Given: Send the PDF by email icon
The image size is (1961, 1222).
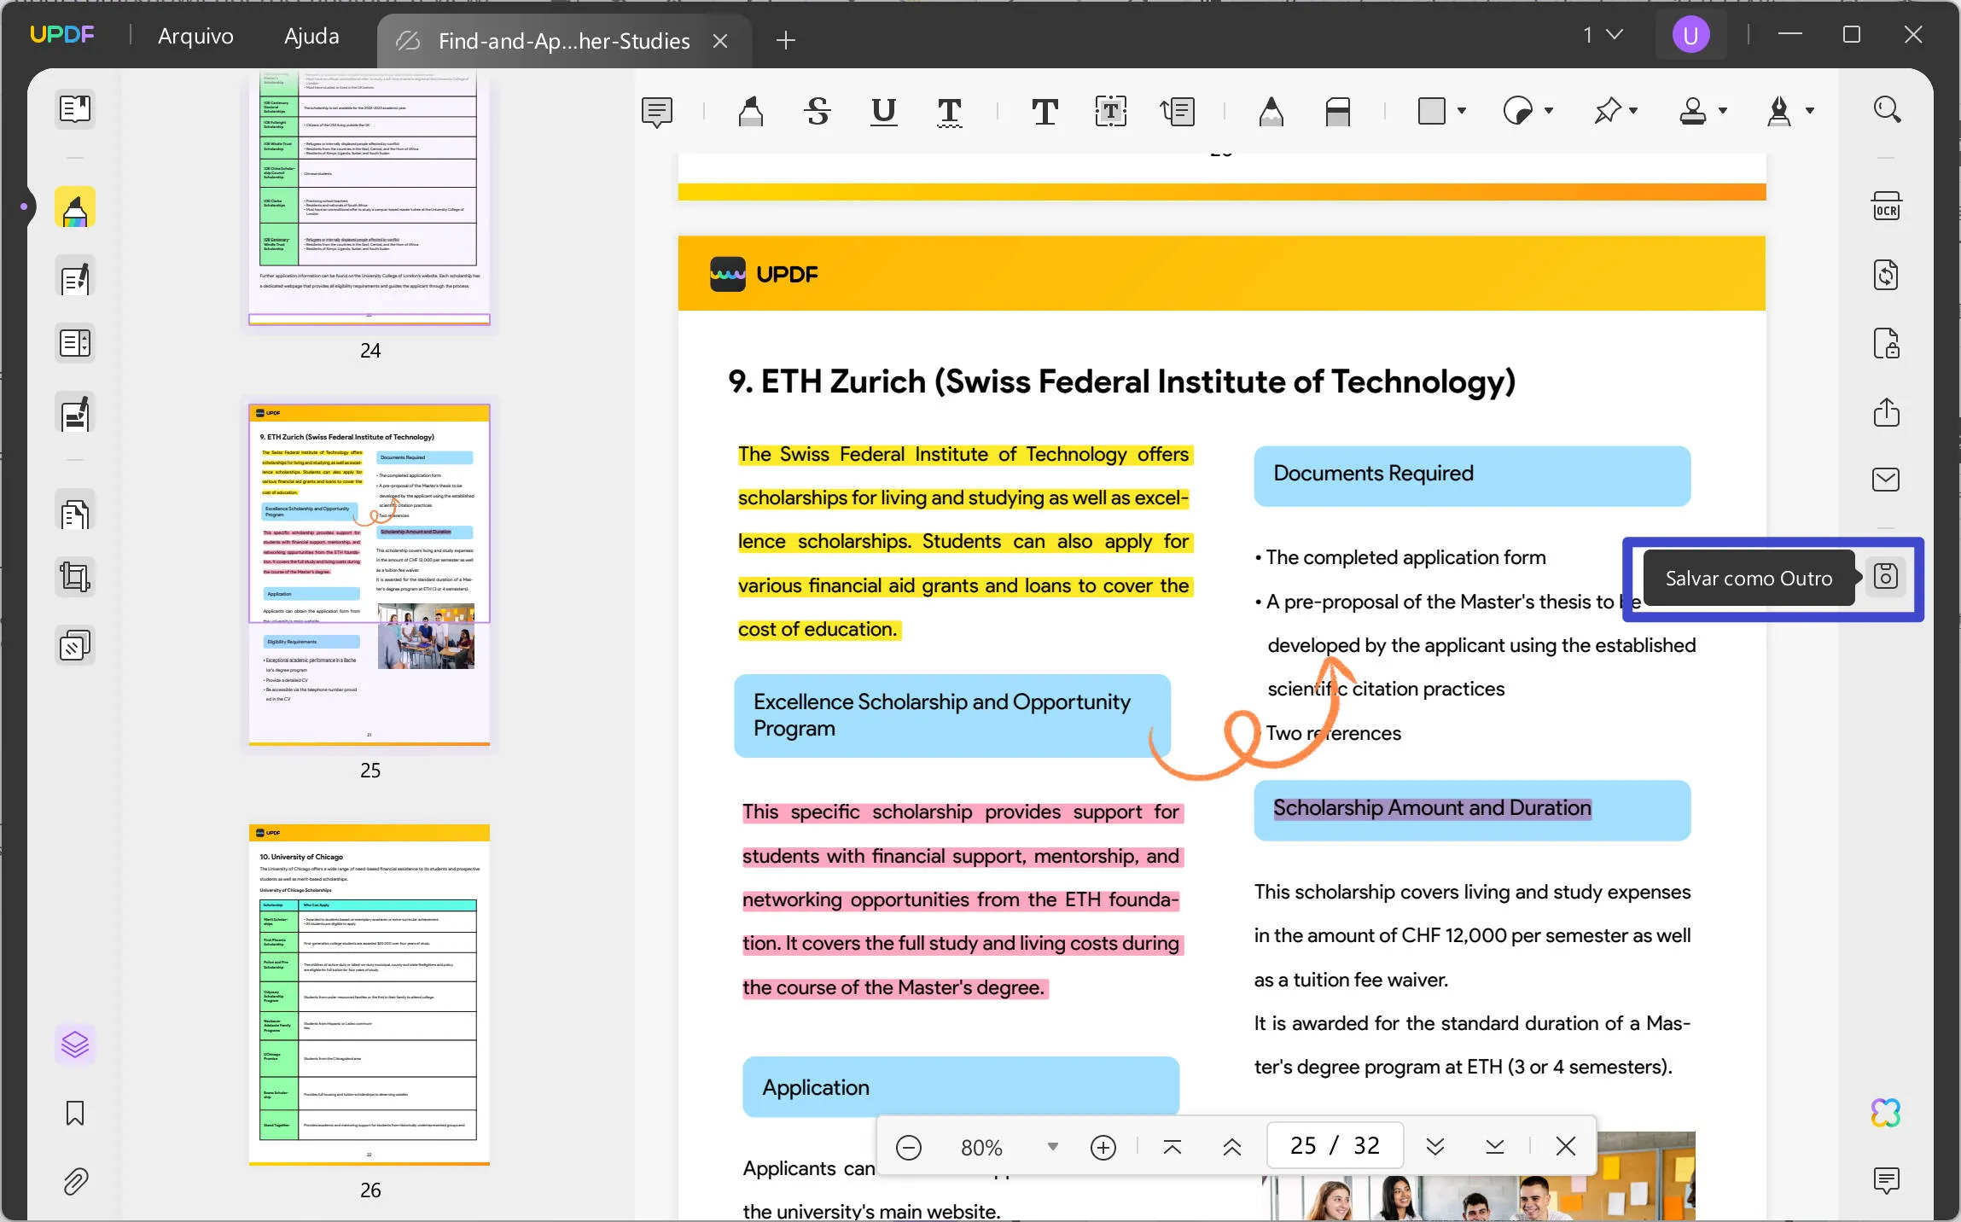Looking at the screenshot, I should point(1886,480).
